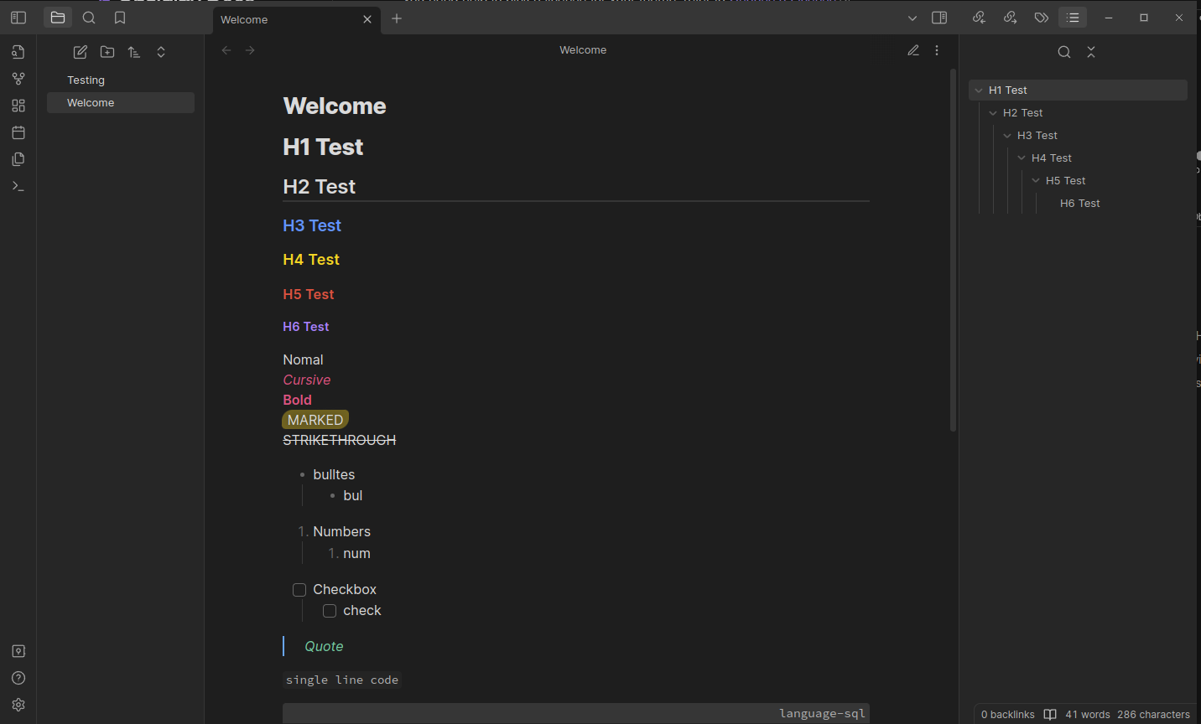Collapse H4 Test in outline
The image size is (1201, 724).
[1022, 158]
